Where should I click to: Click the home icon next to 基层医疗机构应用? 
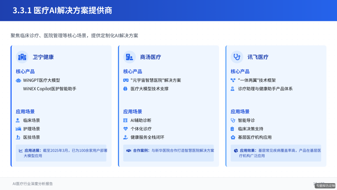233,137
